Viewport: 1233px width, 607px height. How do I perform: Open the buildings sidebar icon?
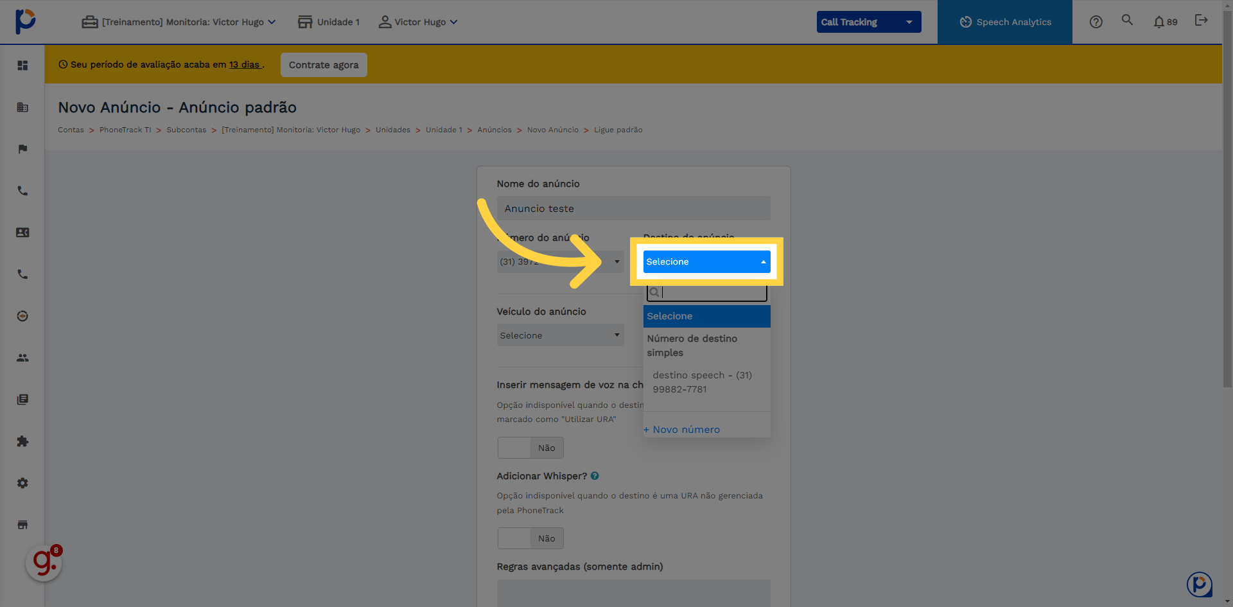tap(22, 107)
